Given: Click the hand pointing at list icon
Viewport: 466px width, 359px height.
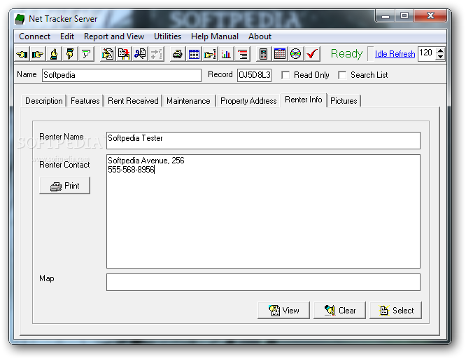Looking at the screenshot, I should [x=210, y=54].
